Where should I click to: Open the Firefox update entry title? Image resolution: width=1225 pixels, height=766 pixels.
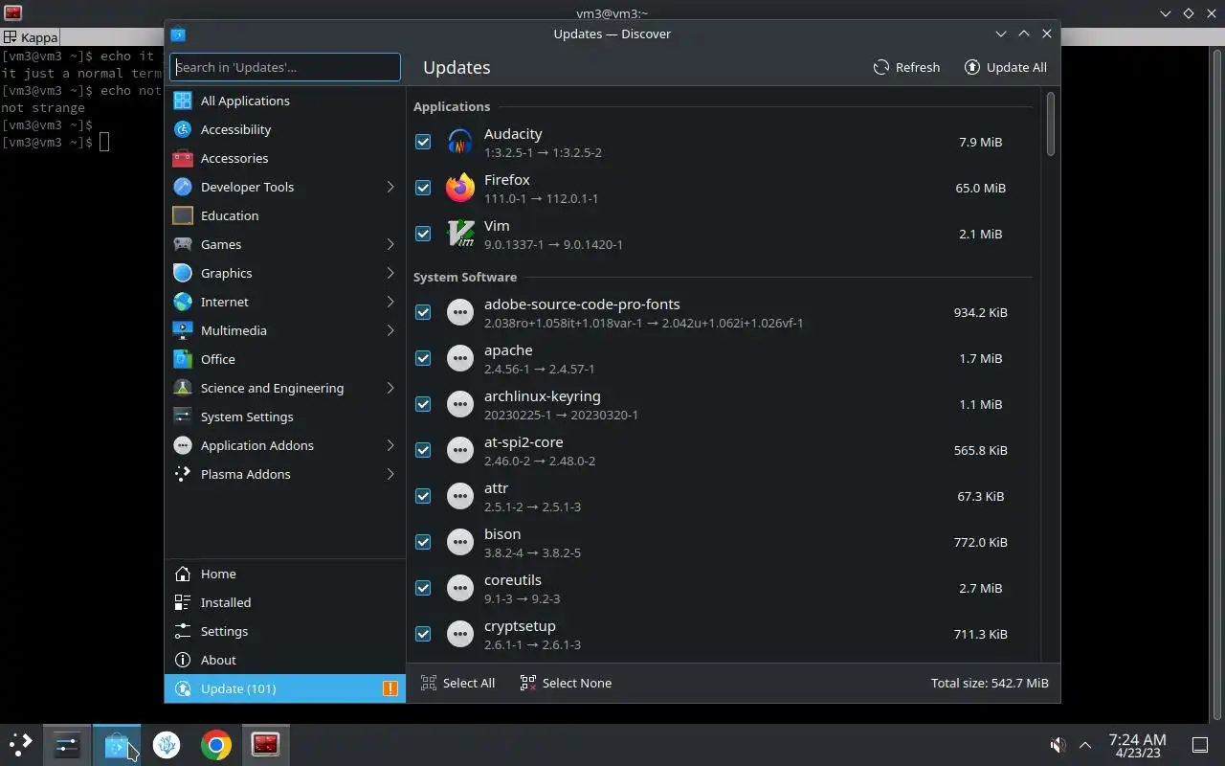tap(507, 180)
